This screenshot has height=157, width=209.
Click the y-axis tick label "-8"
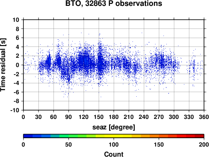pos(16,101)
